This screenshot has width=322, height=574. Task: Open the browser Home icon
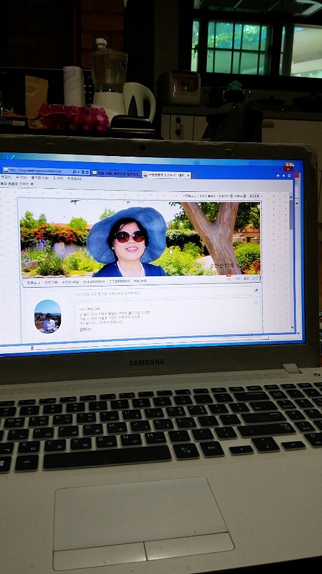(278, 175)
